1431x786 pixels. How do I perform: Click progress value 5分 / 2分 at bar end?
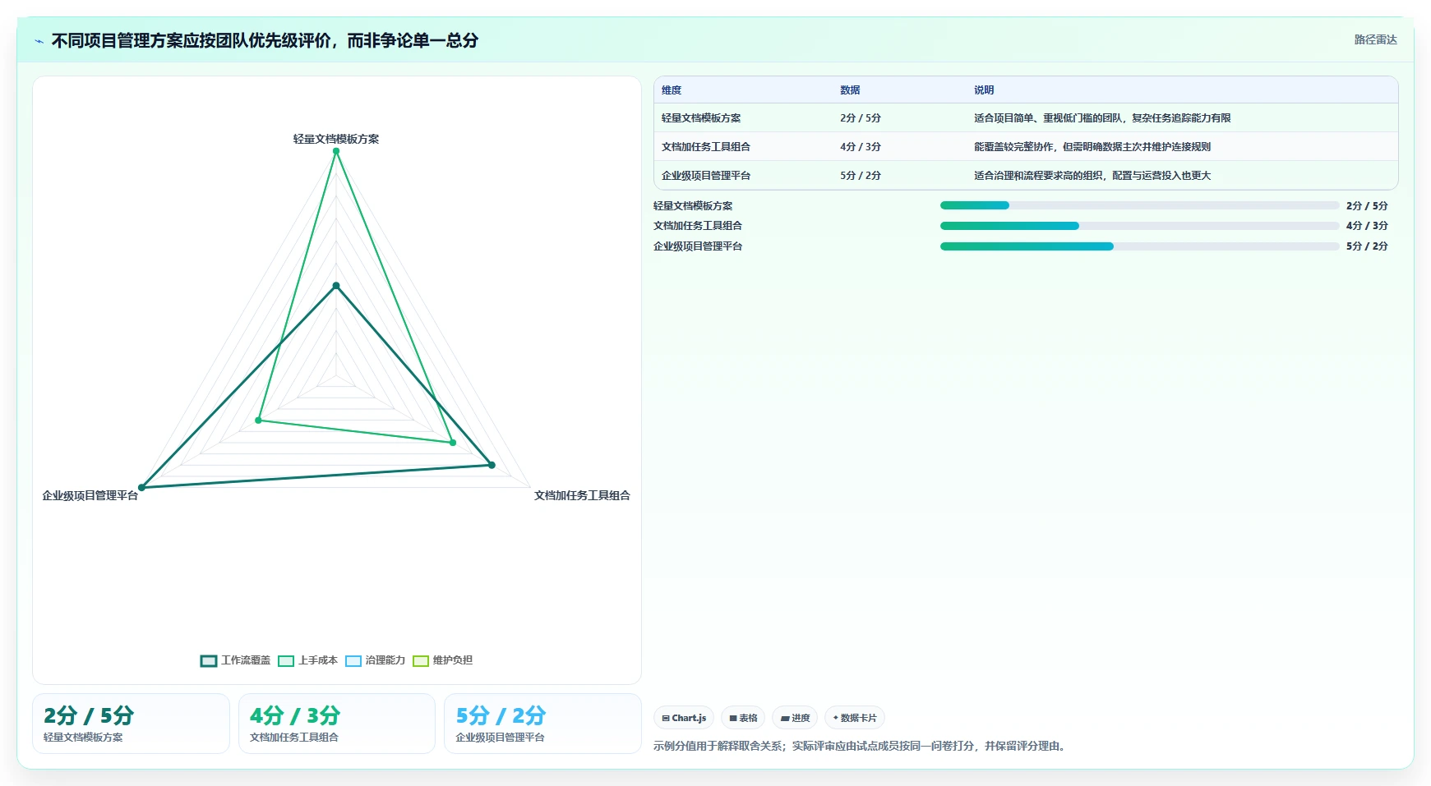(x=1367, y=246)
